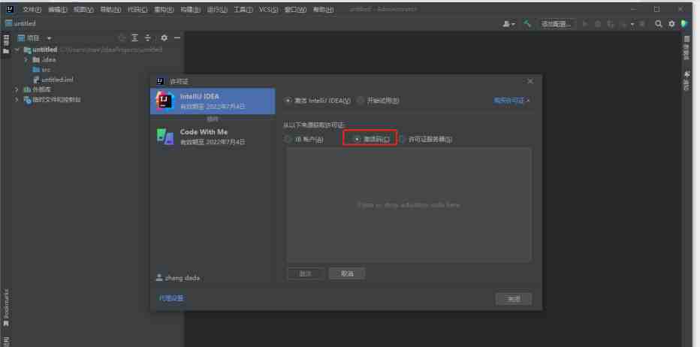
Task: Click the IntelliJ logo in the title bar
Action: (x=10, y=9)
